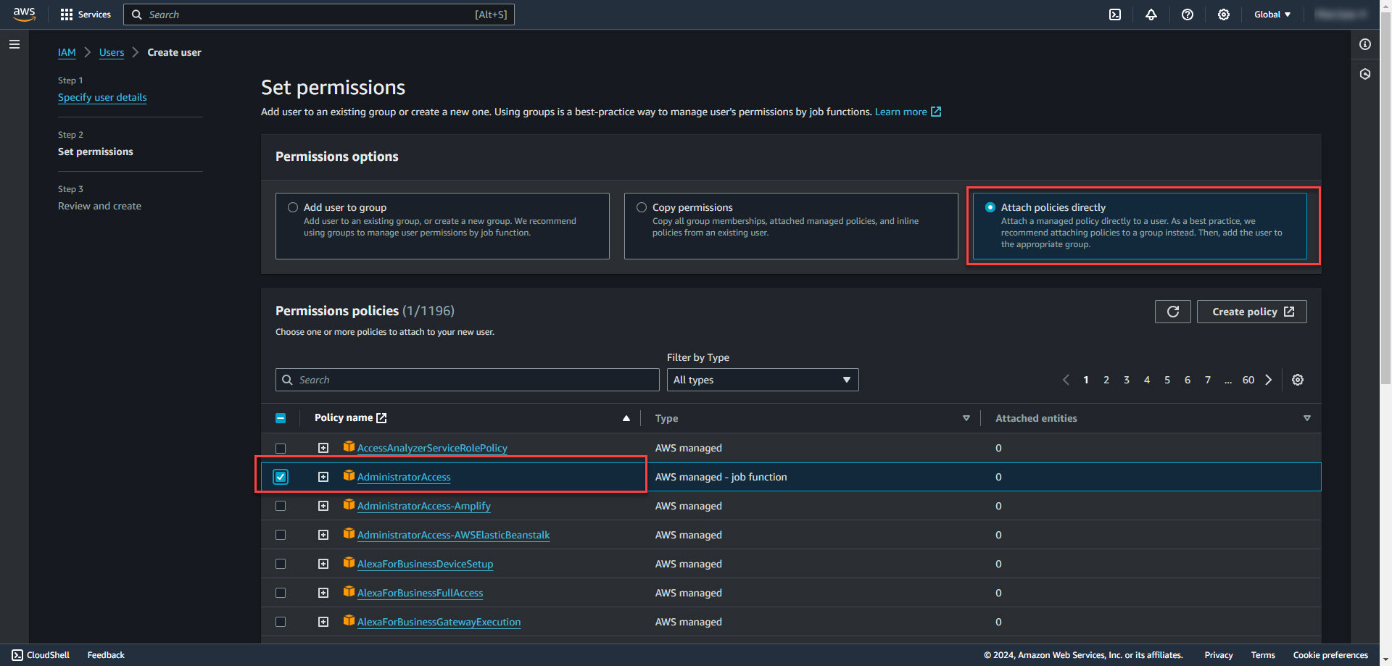The height and width of the screenshot is (666, 1392).
Task: Select Copy permissions option
Action: pyautogui.click(x=642, y=207)
